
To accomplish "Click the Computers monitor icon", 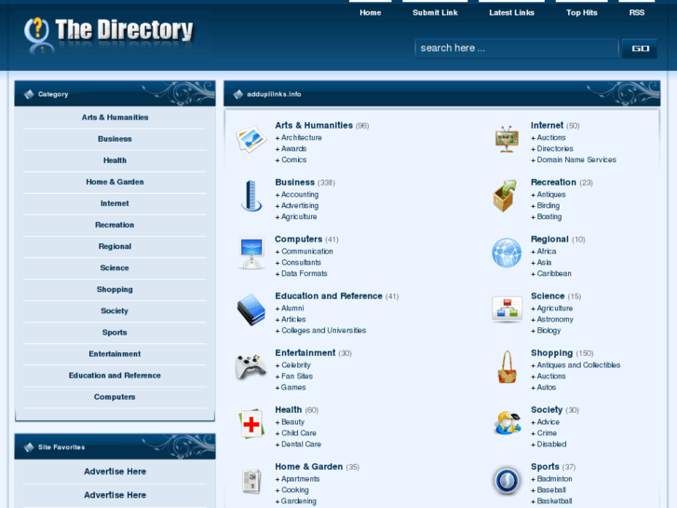I will pos(251,254).
